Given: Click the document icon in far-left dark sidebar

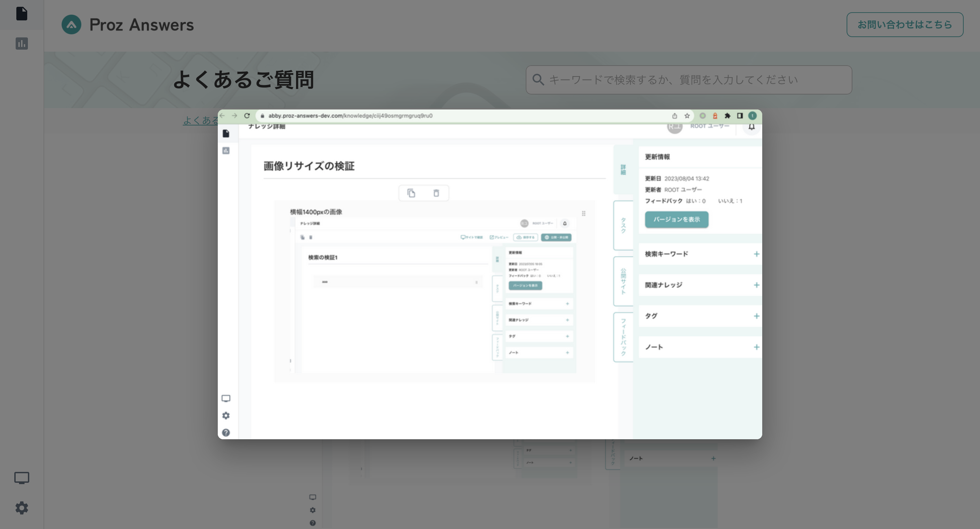Looking at the screenshot, I should click(22, 14).
